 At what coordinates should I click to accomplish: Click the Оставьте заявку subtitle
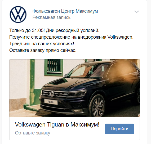[x=33, y=133]
